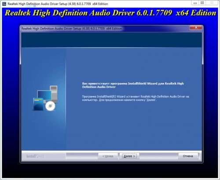Image resolution: width=220 pixels, height=180 pixels.
Task: Click the outer window title bar text
Action: (58, 4)
